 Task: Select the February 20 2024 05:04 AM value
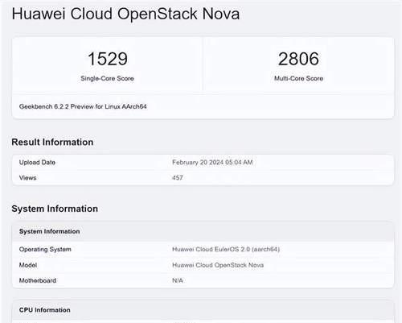tap(212, 163)
